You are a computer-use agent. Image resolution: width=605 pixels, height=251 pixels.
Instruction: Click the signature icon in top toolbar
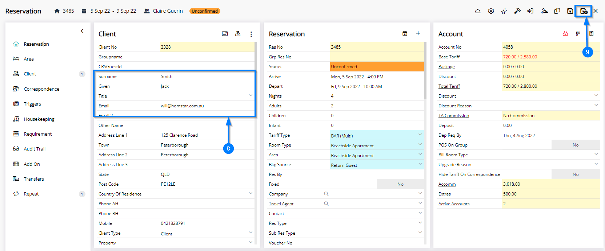point(544,11)
